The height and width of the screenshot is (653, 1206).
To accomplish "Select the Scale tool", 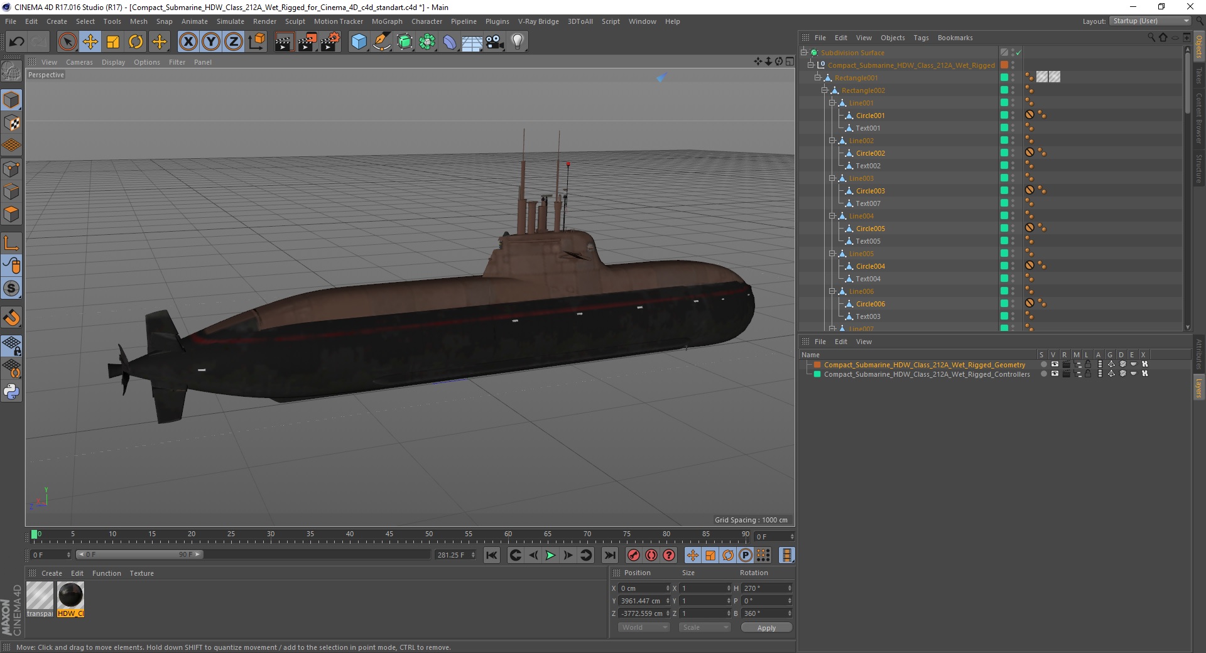I will point(113,42).
